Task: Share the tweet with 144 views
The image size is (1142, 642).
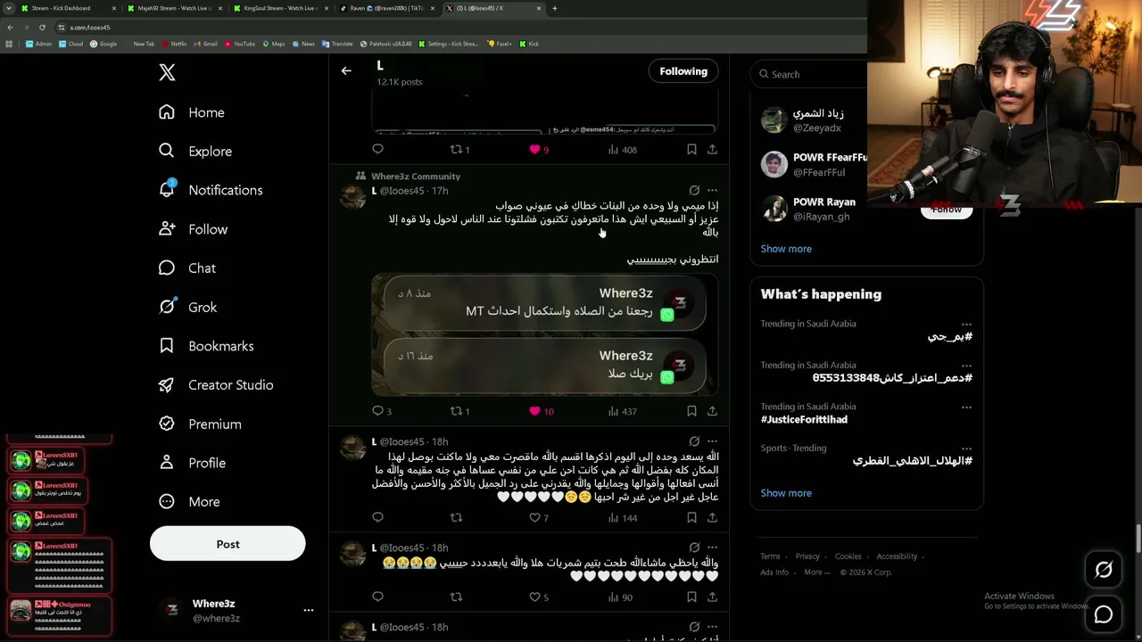Action: coord(712,517)
